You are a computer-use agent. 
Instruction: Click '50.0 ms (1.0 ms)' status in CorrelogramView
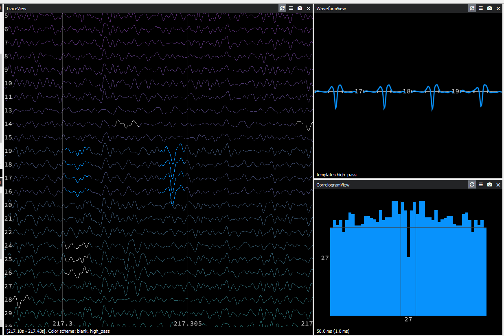[333, 331]
